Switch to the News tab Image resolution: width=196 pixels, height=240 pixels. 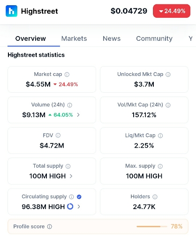point(112,38)
